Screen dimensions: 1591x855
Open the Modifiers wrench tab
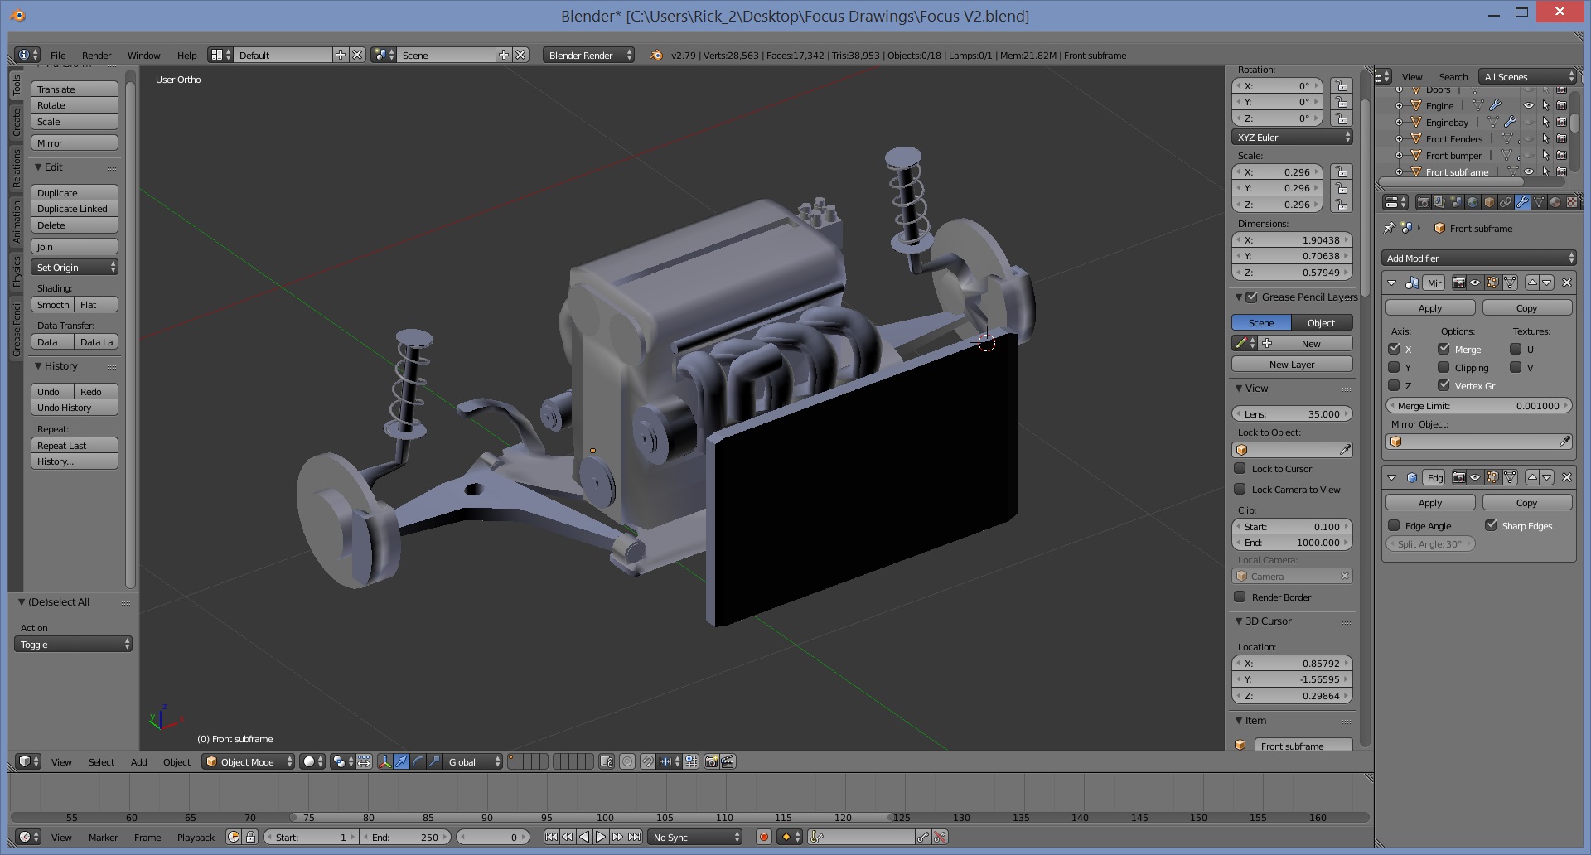(1522, 202)
